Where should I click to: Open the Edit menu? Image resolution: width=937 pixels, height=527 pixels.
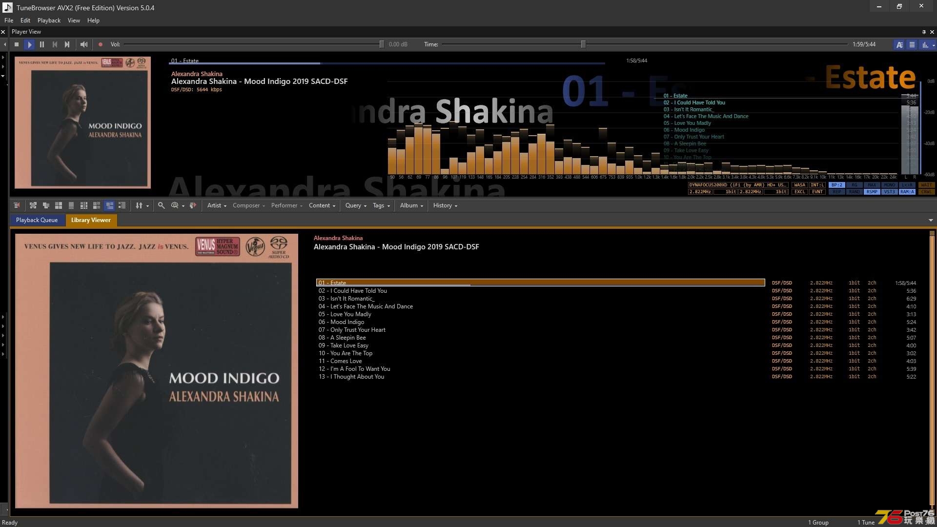pos(25,20)
